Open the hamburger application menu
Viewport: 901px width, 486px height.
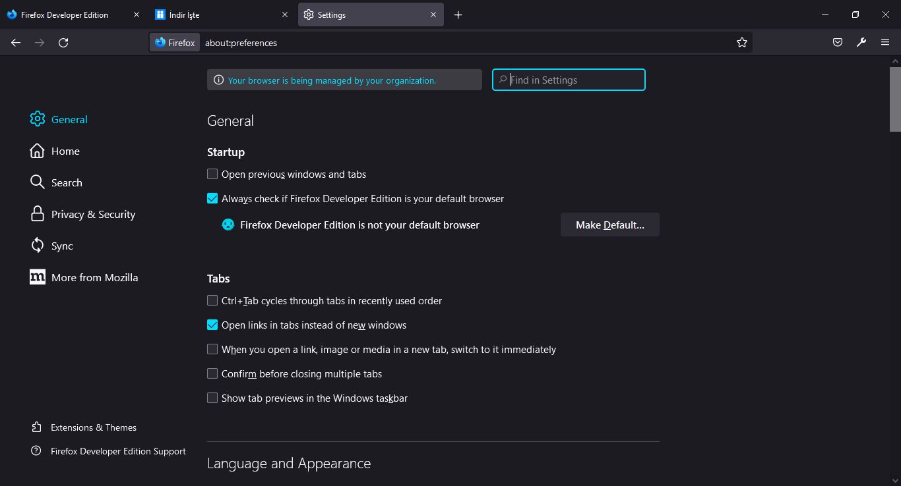[x=885, y=43]
